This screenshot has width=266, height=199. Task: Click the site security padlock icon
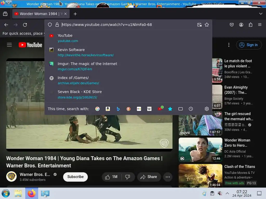point(57,25)
